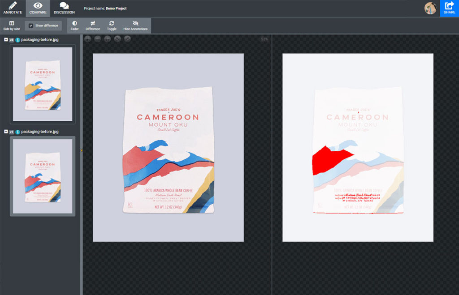Screen dimensions: 459x295
Task: Click the v3 version badge
Action: tap(11, 40)
